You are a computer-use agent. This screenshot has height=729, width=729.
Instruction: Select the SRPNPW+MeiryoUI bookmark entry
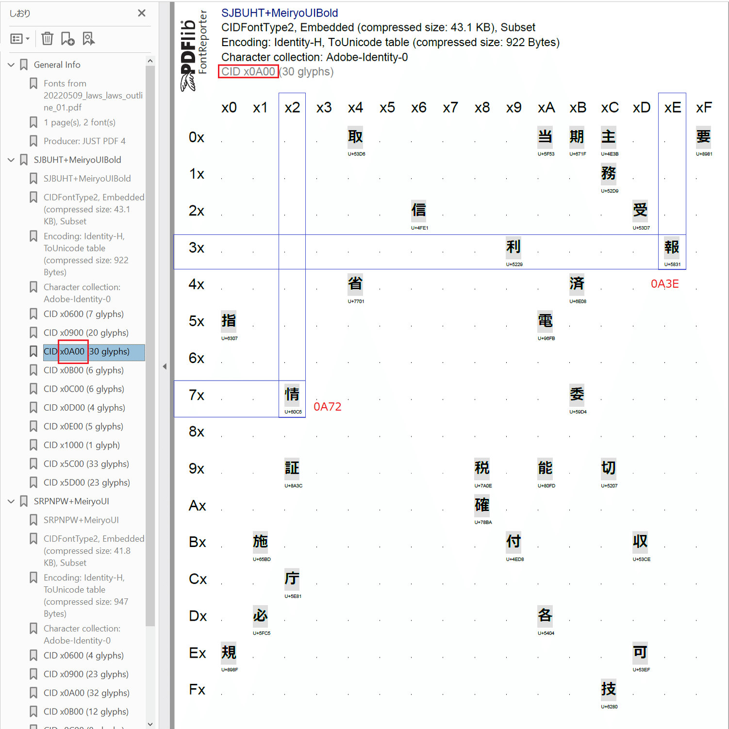click(72, 501)
